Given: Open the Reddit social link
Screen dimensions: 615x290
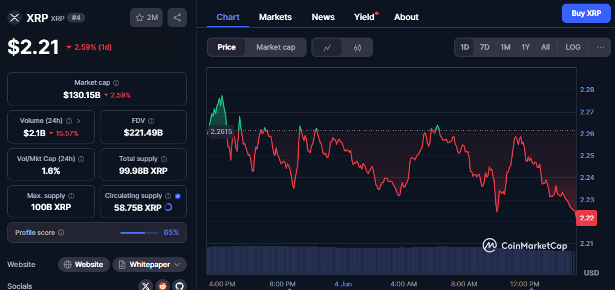Looking at the screenshot, I should point(163,286).
